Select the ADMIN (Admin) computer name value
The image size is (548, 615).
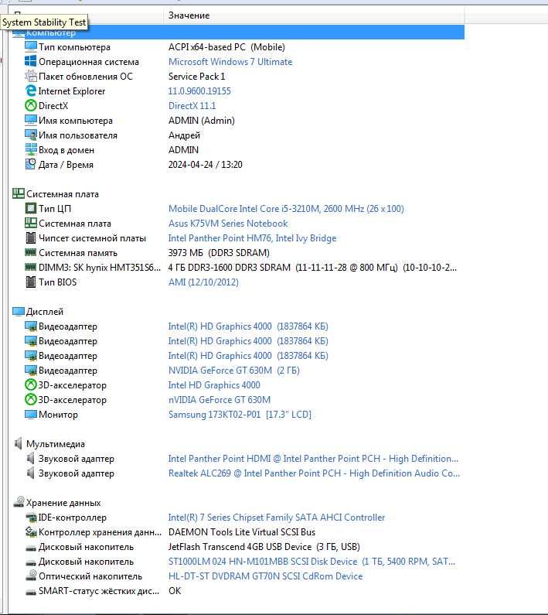[x=202, y=121]
